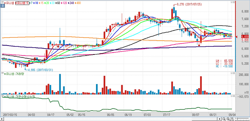
Task: Select the 33-day moving average legend
Action: (52, 3)
